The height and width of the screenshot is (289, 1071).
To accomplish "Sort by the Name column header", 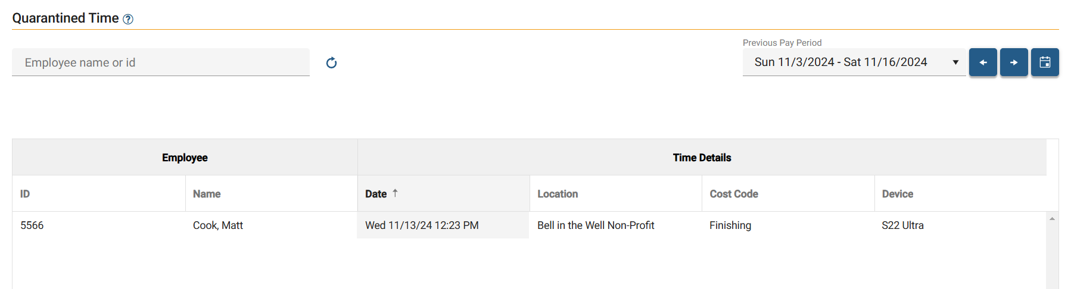I will click(207, 194).
